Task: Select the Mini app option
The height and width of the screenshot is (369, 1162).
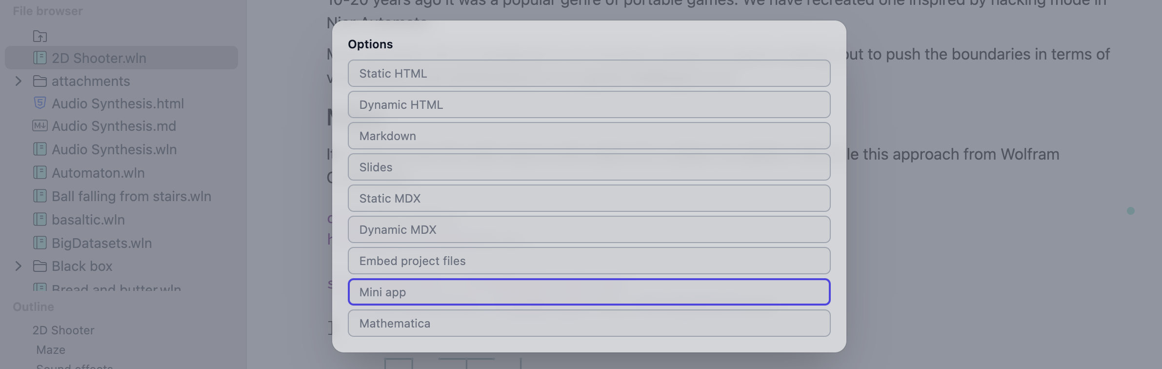Action: 589,292
